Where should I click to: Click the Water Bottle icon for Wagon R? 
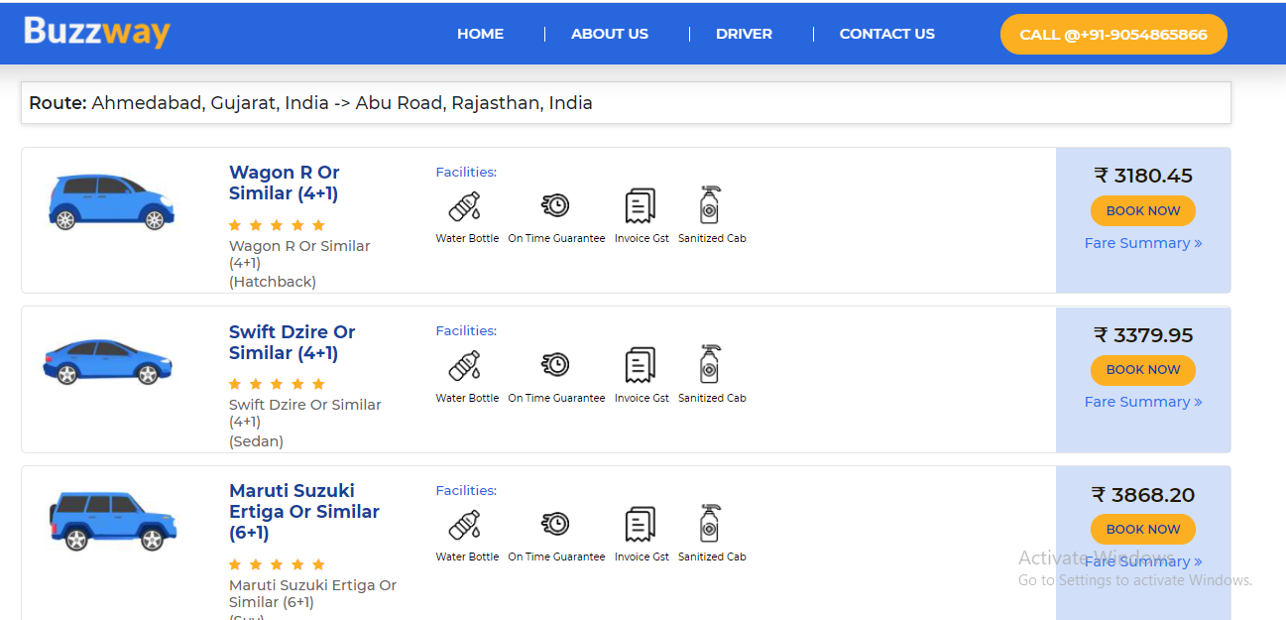point(465,206)
